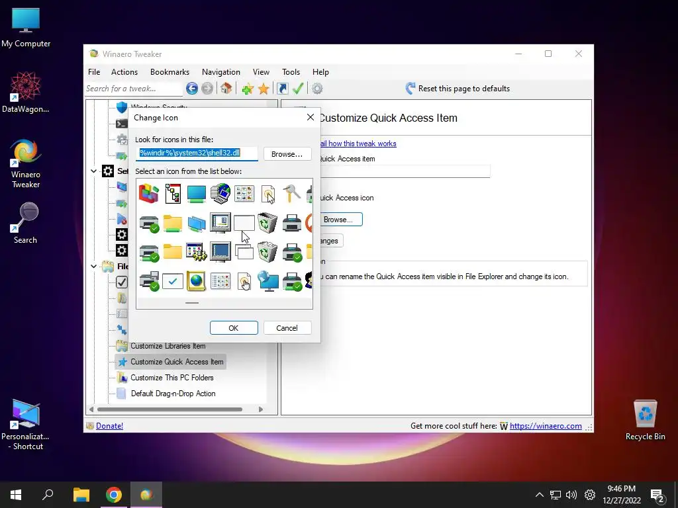Image resolution: width=678 pixels, height=508 pixels.
Task: Select the colorful defrag blocks icon
Action: click(x=149, y=193)
